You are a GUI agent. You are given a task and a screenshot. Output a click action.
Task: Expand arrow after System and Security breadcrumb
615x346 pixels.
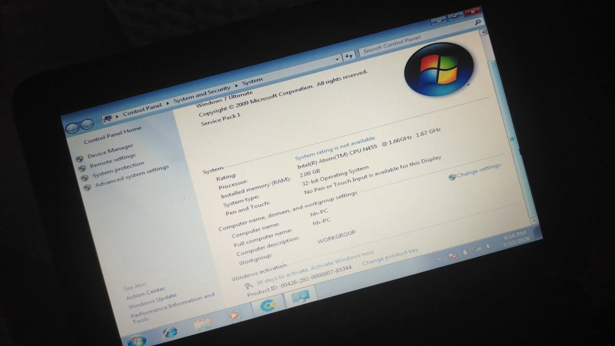click(236, 86)
